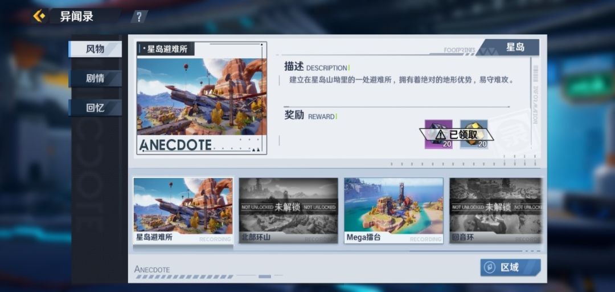Select the locked 回音环 card

496,210
